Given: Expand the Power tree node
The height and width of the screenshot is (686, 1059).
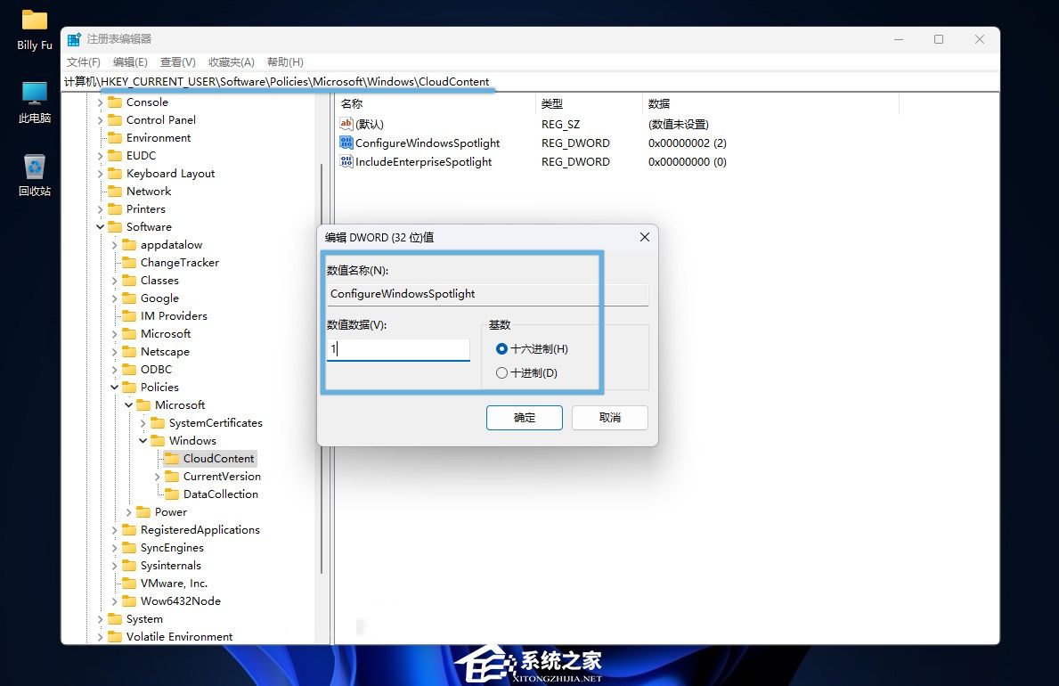Looking at the screenshot, I should pos(129,512).
